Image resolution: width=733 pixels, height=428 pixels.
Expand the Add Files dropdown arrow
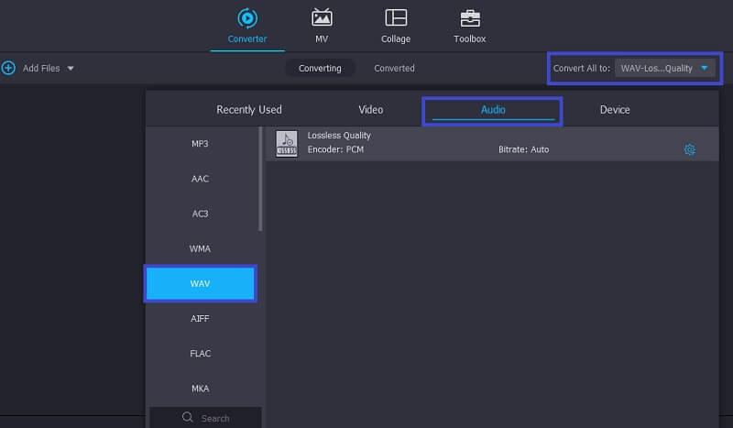[x=71, y=69]
